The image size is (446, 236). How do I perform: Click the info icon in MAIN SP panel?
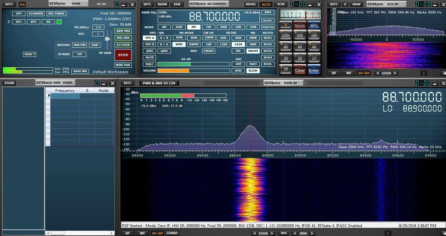[x=388, y=233]
